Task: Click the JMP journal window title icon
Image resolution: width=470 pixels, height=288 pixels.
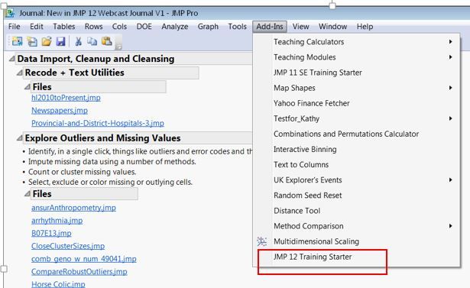Action: pos(10,13)
